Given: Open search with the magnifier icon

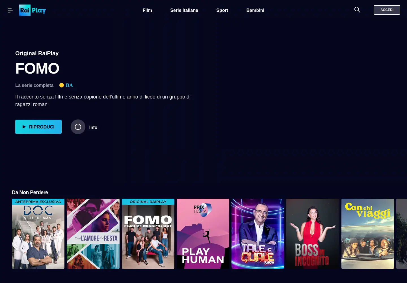Looking at the screenshot, I should coord(357,10).
